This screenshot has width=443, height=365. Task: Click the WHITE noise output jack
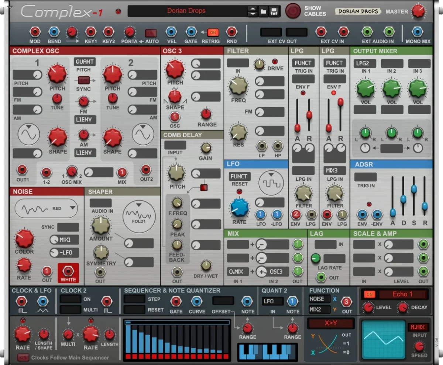[68, 271]
